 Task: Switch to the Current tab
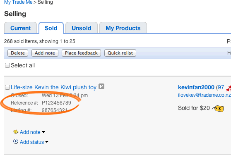20,28
